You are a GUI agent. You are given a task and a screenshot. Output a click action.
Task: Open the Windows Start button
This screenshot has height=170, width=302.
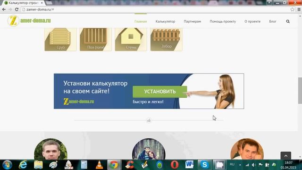pyautogui.click(x=7, y=165)
